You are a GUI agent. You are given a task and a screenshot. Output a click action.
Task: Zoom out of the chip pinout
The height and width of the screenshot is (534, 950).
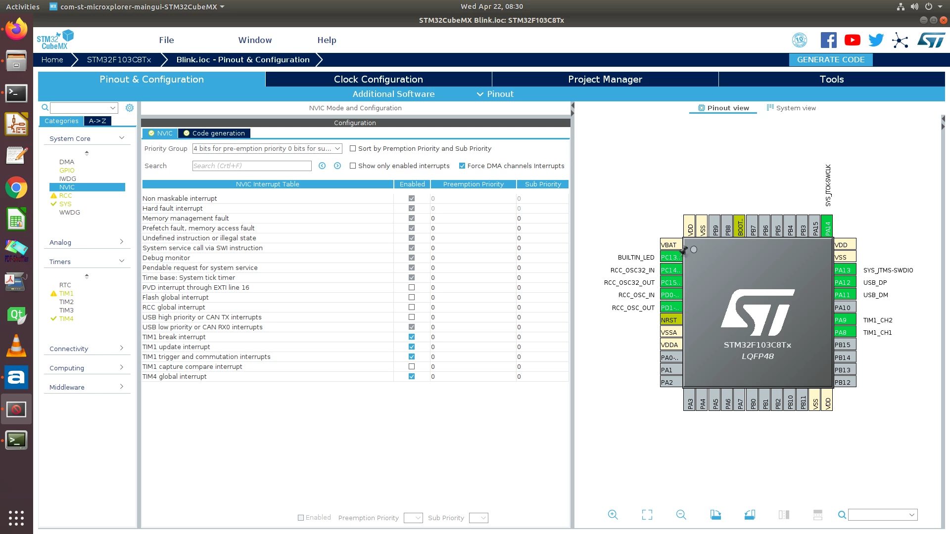[681, 515]
